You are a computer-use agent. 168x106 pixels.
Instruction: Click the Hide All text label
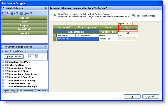(15, 14)
